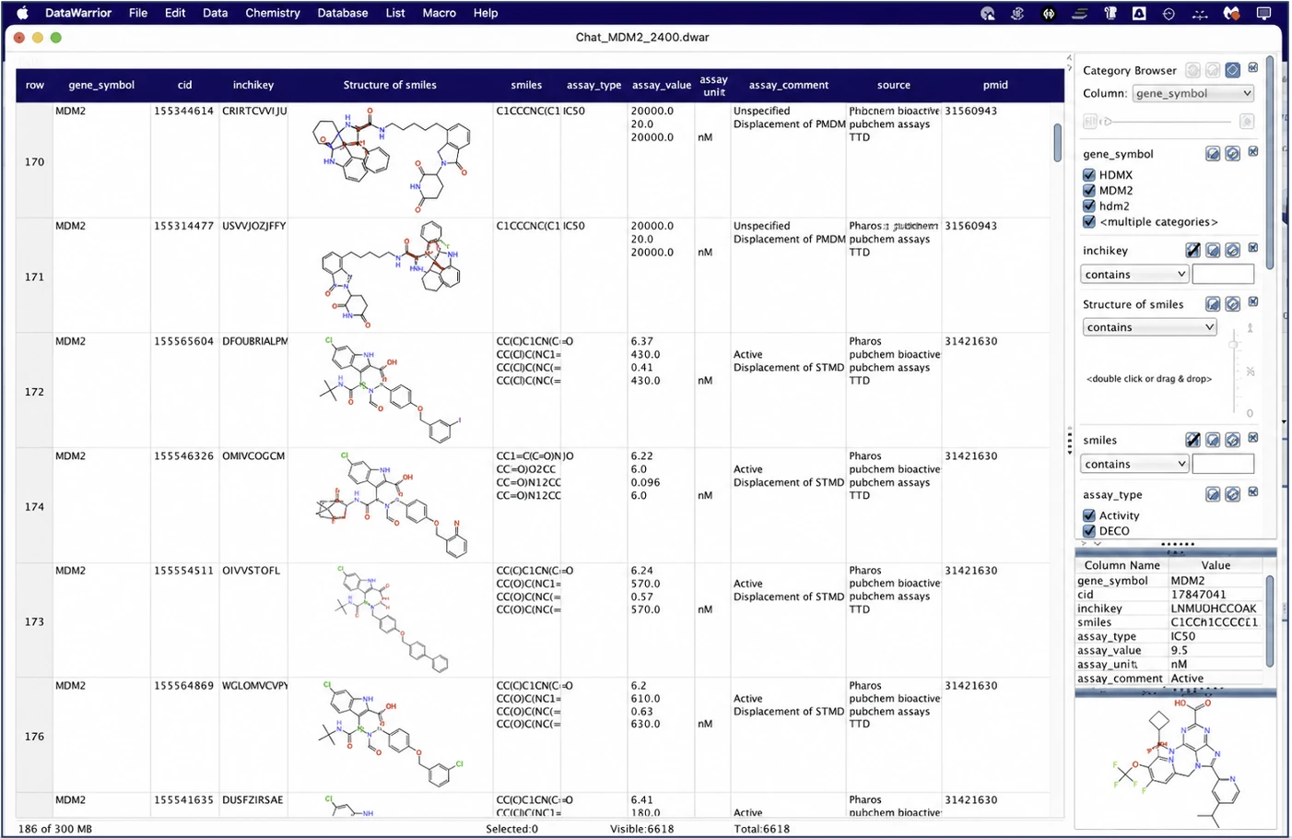
Task: Remove the inchikey filter via its close icon
Action: (1253, 248)
